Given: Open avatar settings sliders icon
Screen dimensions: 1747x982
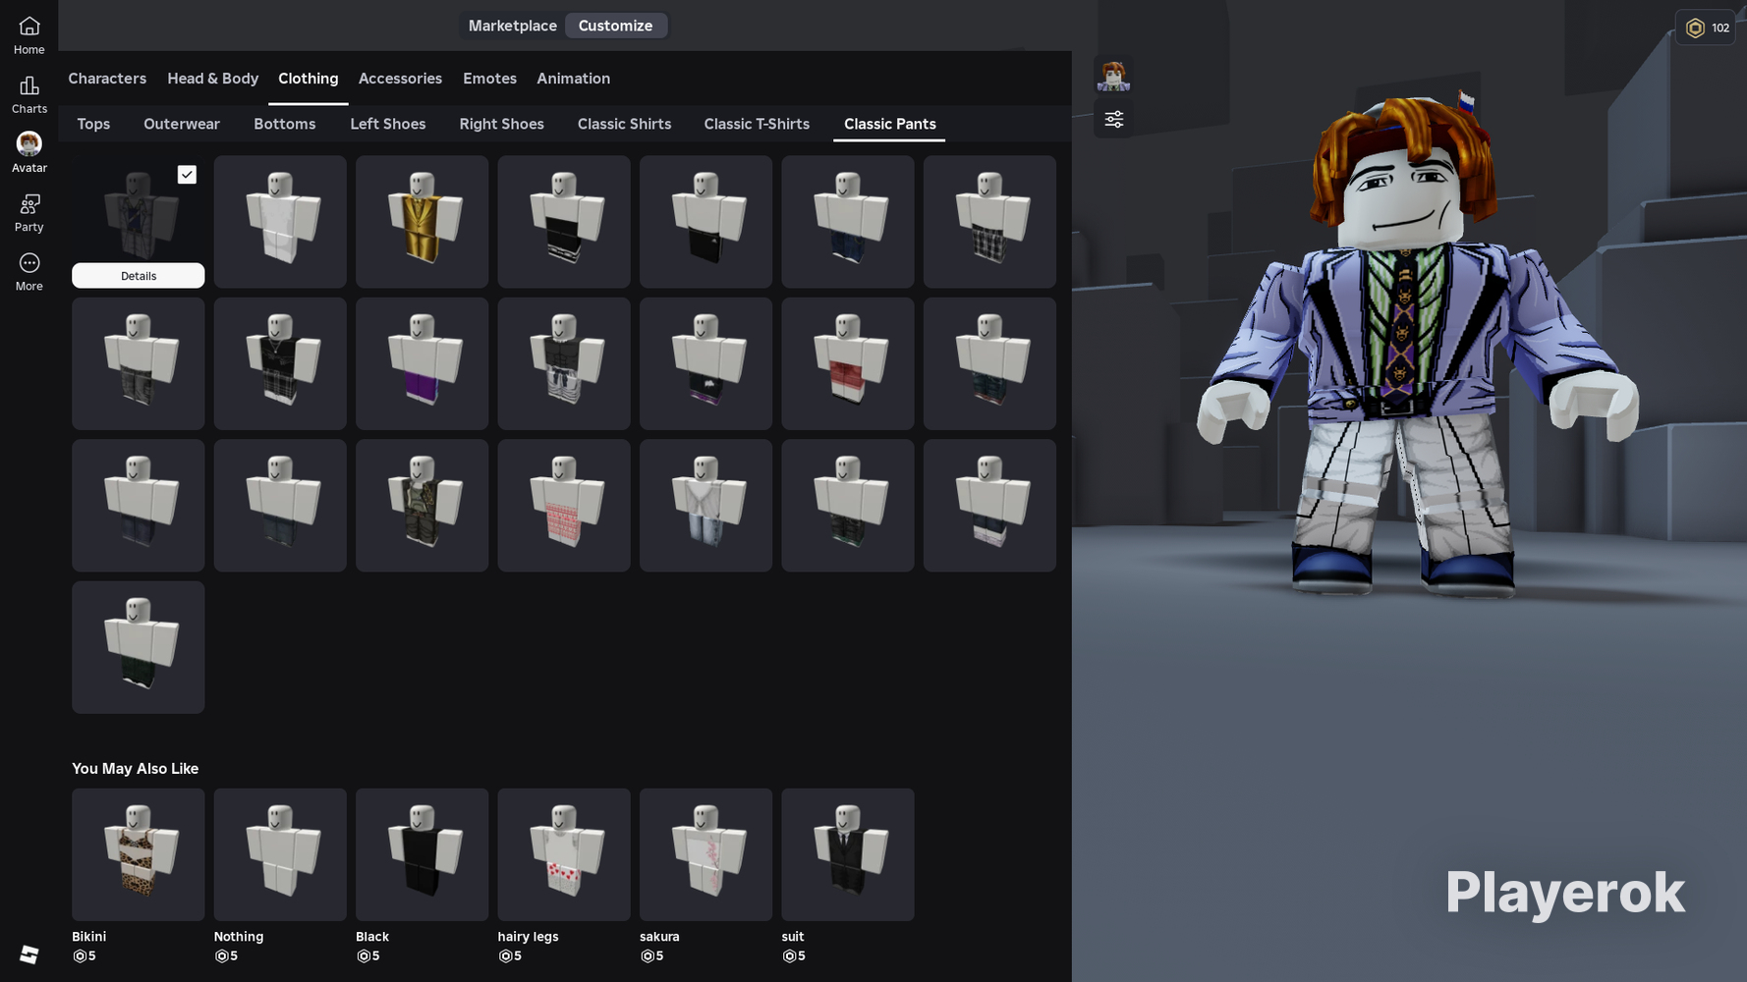Looking at the screenshot, I should coord(1113,119).
